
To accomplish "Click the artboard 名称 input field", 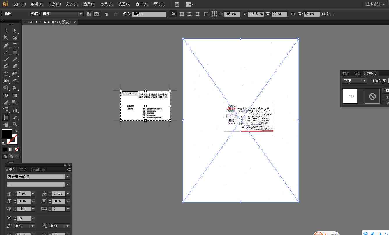I will (149, 14).
